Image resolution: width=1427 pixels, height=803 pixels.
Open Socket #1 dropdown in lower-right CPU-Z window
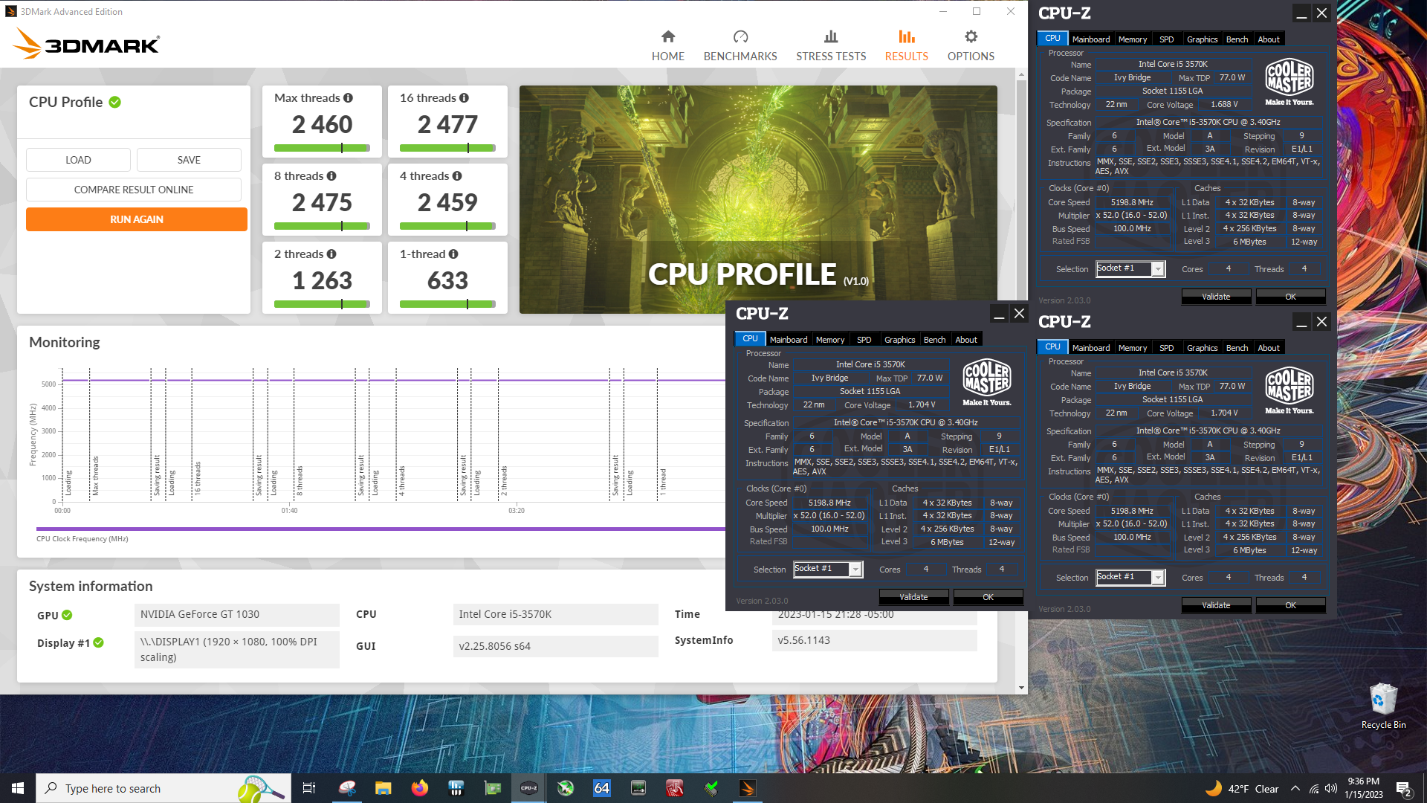(x=1130, y=577)
